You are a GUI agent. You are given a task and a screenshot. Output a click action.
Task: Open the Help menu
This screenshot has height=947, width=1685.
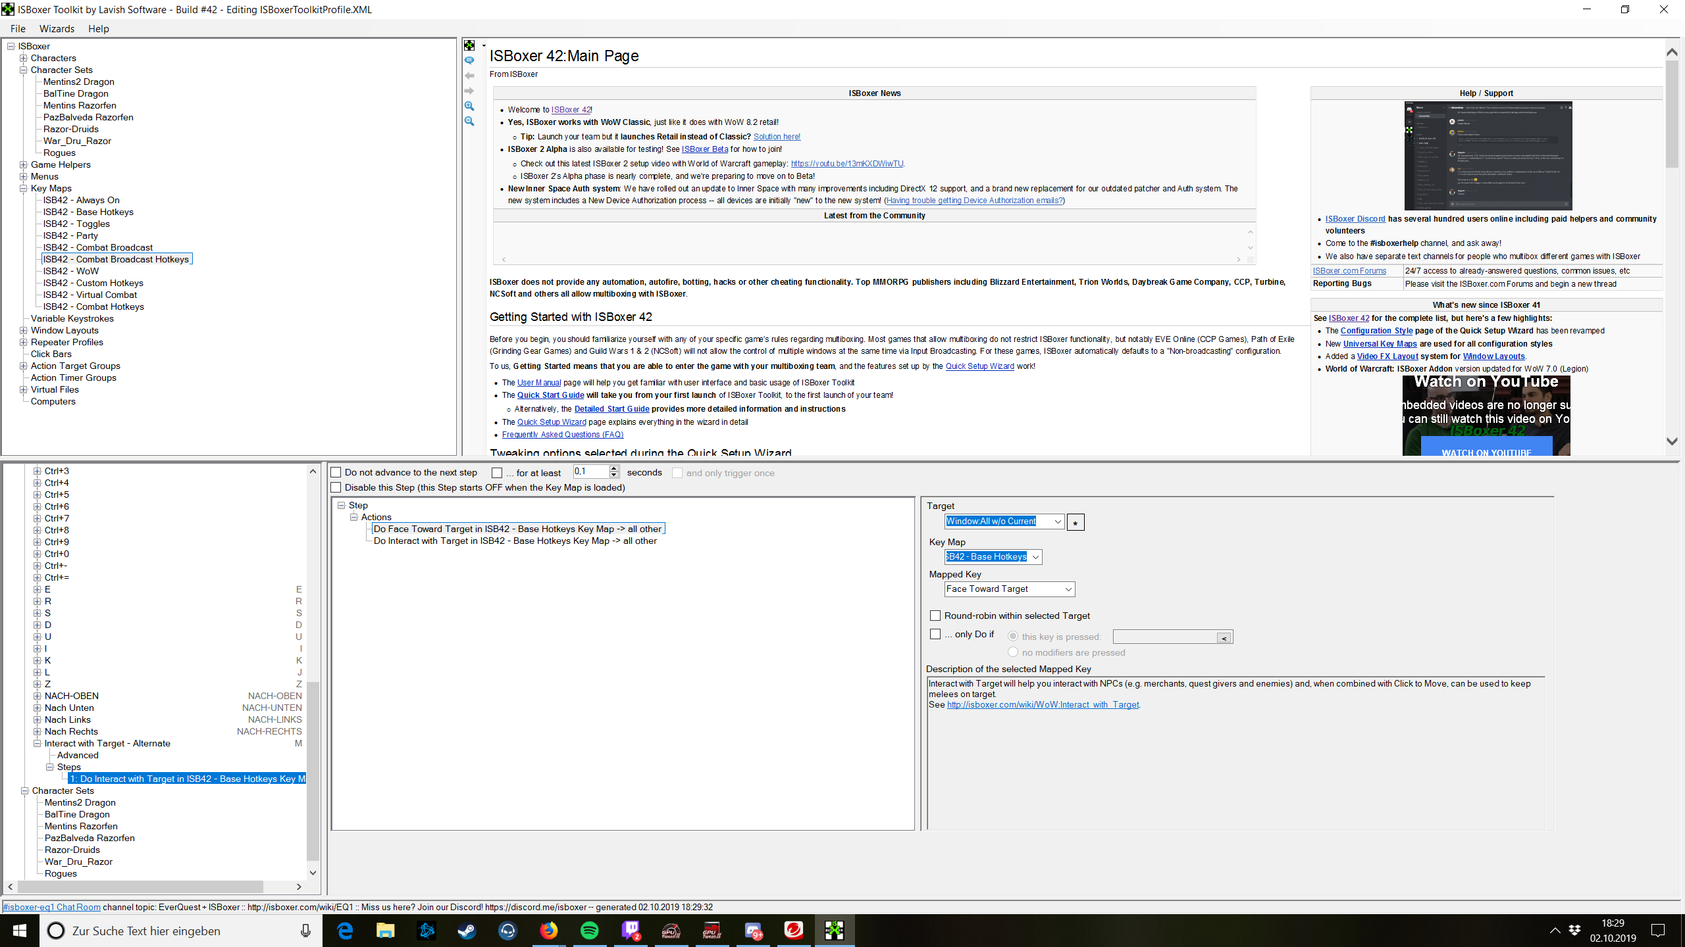[99, 29]
